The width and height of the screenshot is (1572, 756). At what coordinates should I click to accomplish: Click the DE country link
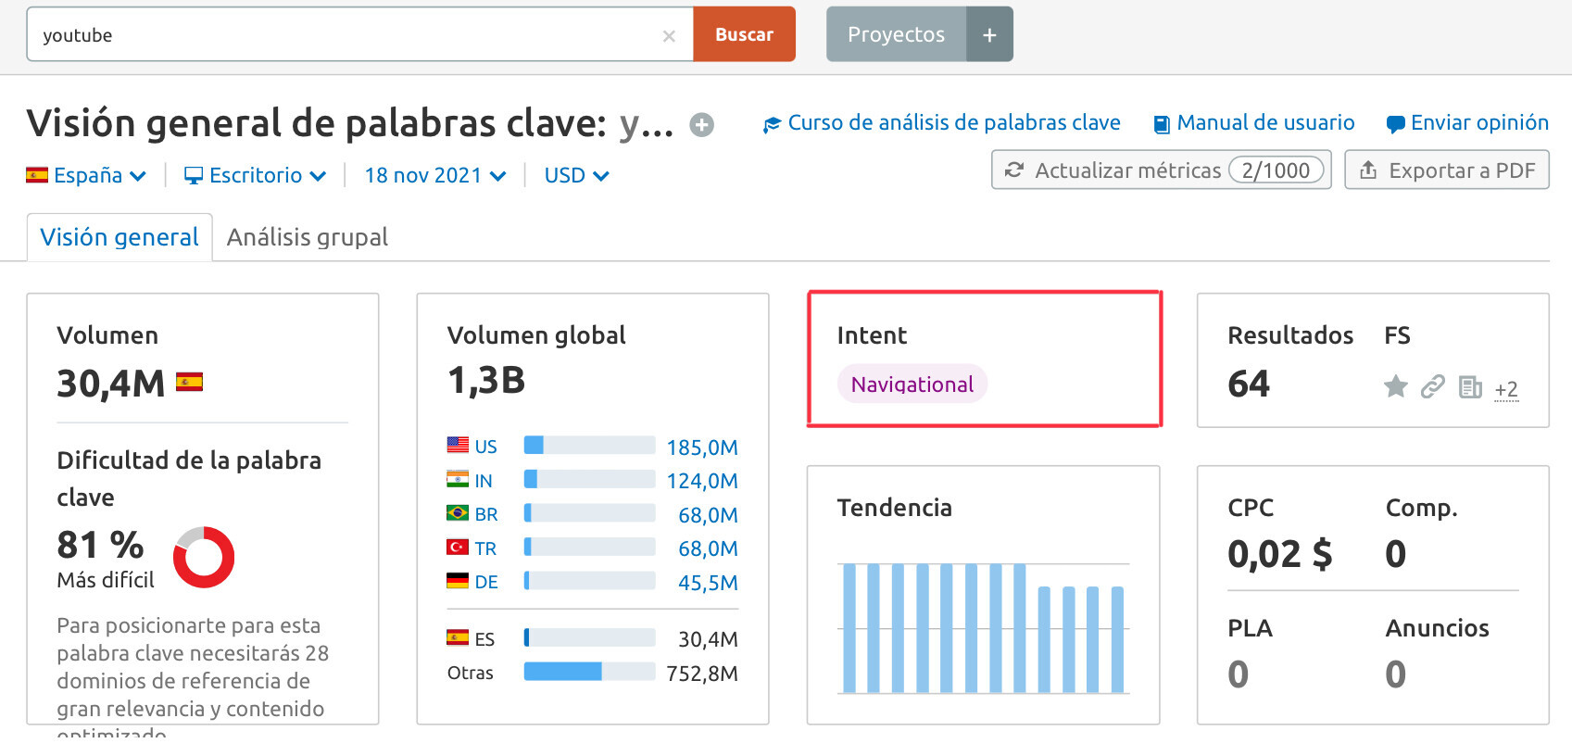click(x=486, y=582)
